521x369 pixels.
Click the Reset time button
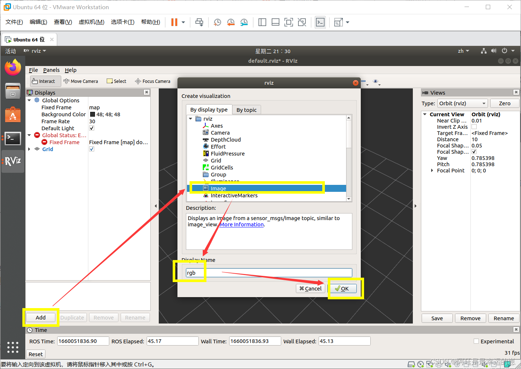[x=36, y=354]
